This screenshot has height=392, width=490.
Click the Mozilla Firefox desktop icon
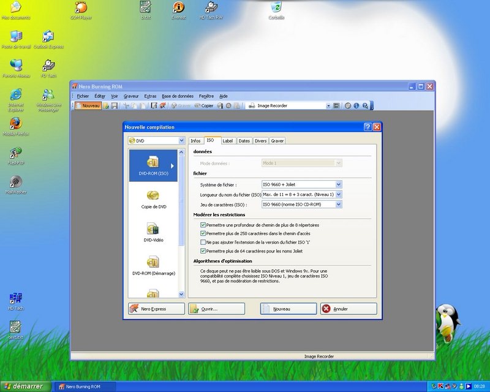(16, 127)
